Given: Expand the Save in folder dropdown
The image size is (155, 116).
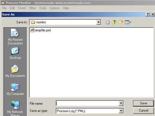Looking at the screenshot, I should pos(98,22).
